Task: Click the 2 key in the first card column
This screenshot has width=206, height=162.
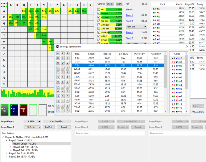Action: click(x=58, y=110)
